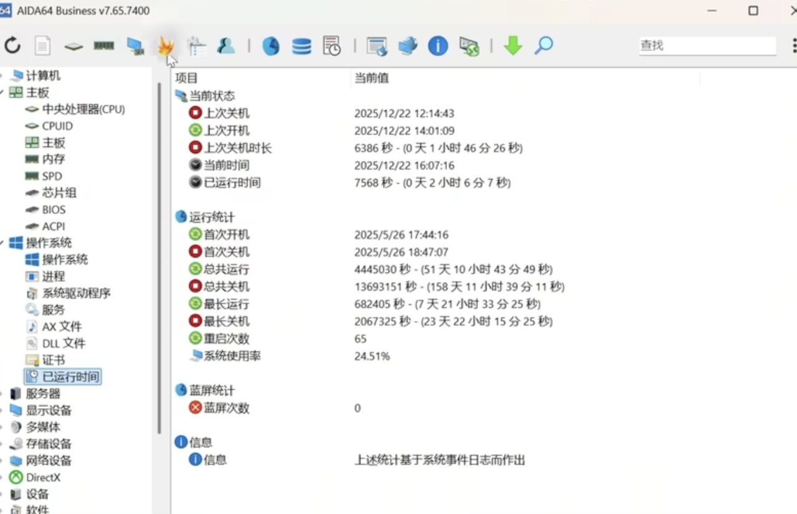Click the clipboard checklist toolbar icon

[196, 45]
